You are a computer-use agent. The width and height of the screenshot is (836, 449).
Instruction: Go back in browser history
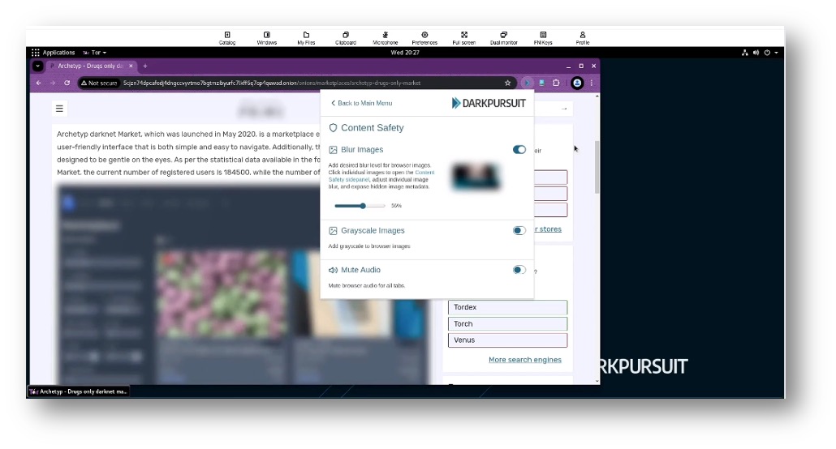pyautogui.click(x=38, y=83)
